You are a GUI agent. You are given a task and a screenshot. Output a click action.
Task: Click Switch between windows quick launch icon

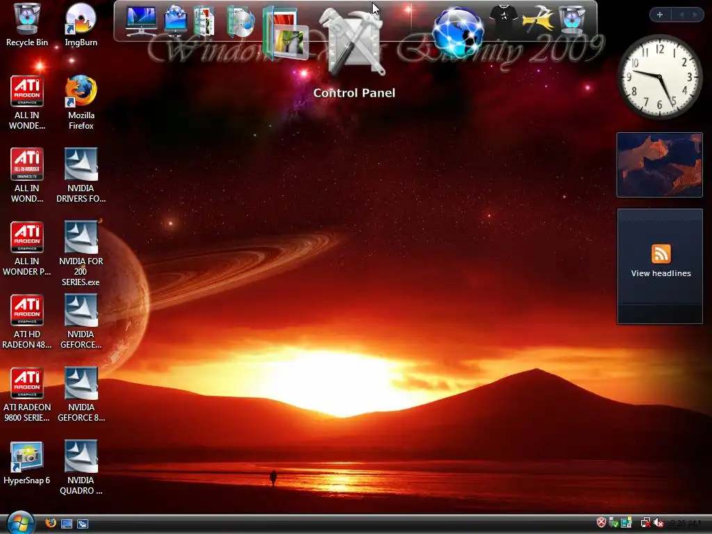click(83, 524)
